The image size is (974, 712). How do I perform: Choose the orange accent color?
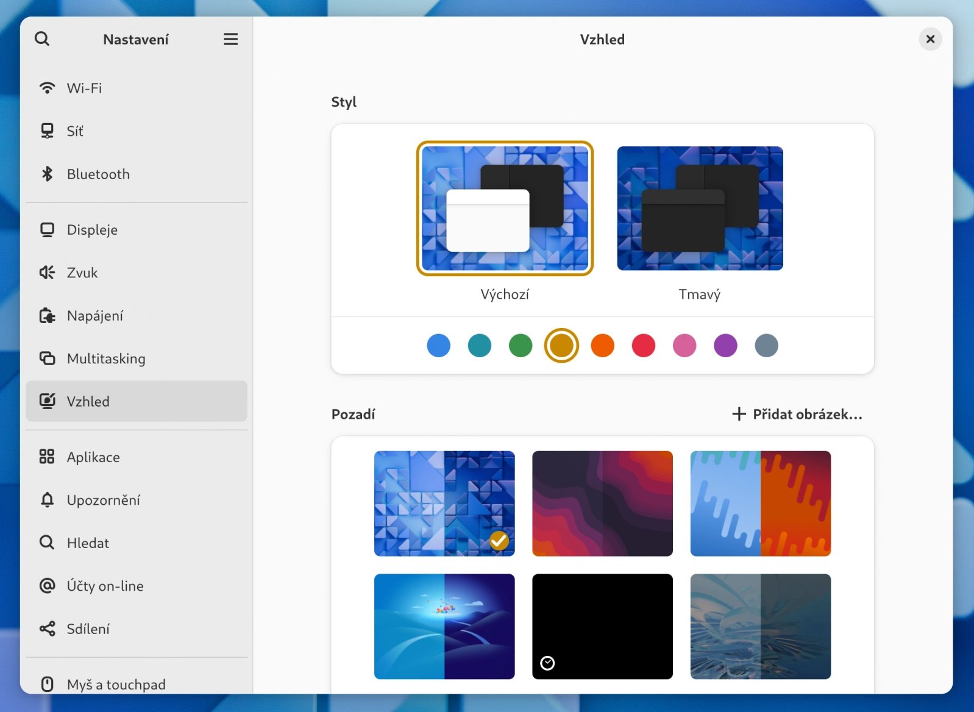coord(603,346)
